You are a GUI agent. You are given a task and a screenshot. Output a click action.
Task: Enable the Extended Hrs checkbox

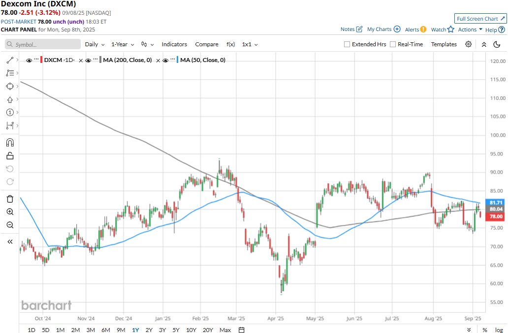(x=347, y=44)
